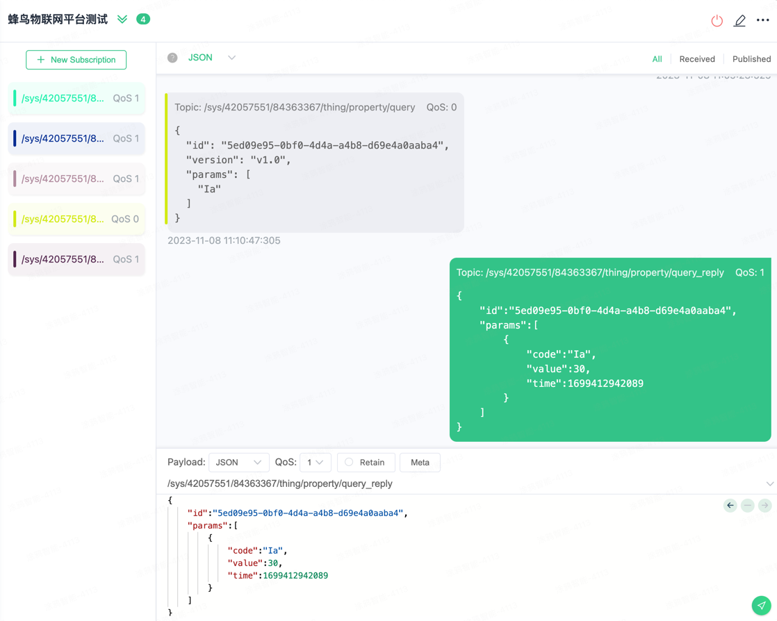Load previous payload with the left arrow
The image size is (777, 621).
730,506
